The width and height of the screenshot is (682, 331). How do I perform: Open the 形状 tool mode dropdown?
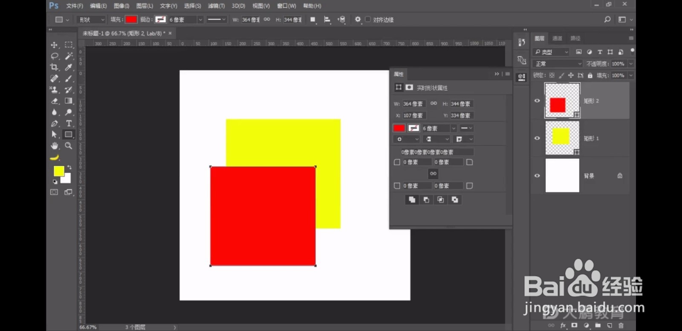[x=91, y=20]
